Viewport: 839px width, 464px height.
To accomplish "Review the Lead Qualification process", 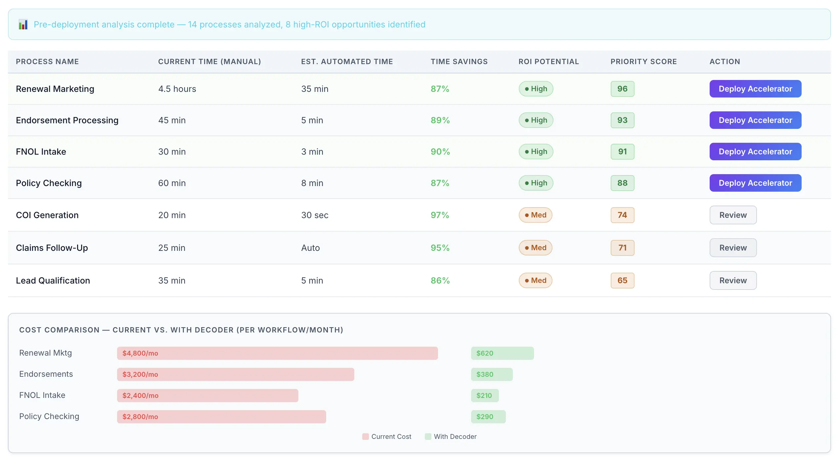I will (x=732, y=281).
